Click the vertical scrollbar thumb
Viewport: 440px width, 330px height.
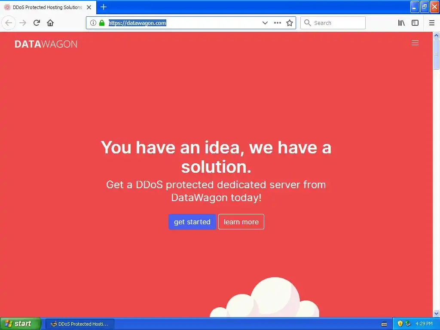click(437, 54)
